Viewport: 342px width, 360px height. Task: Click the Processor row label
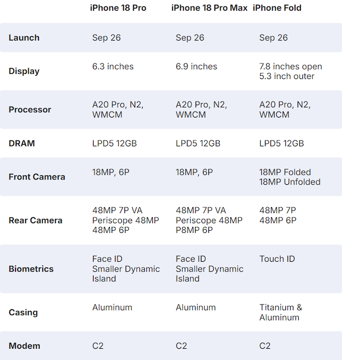pyautogui.click(x=30, y=109)
